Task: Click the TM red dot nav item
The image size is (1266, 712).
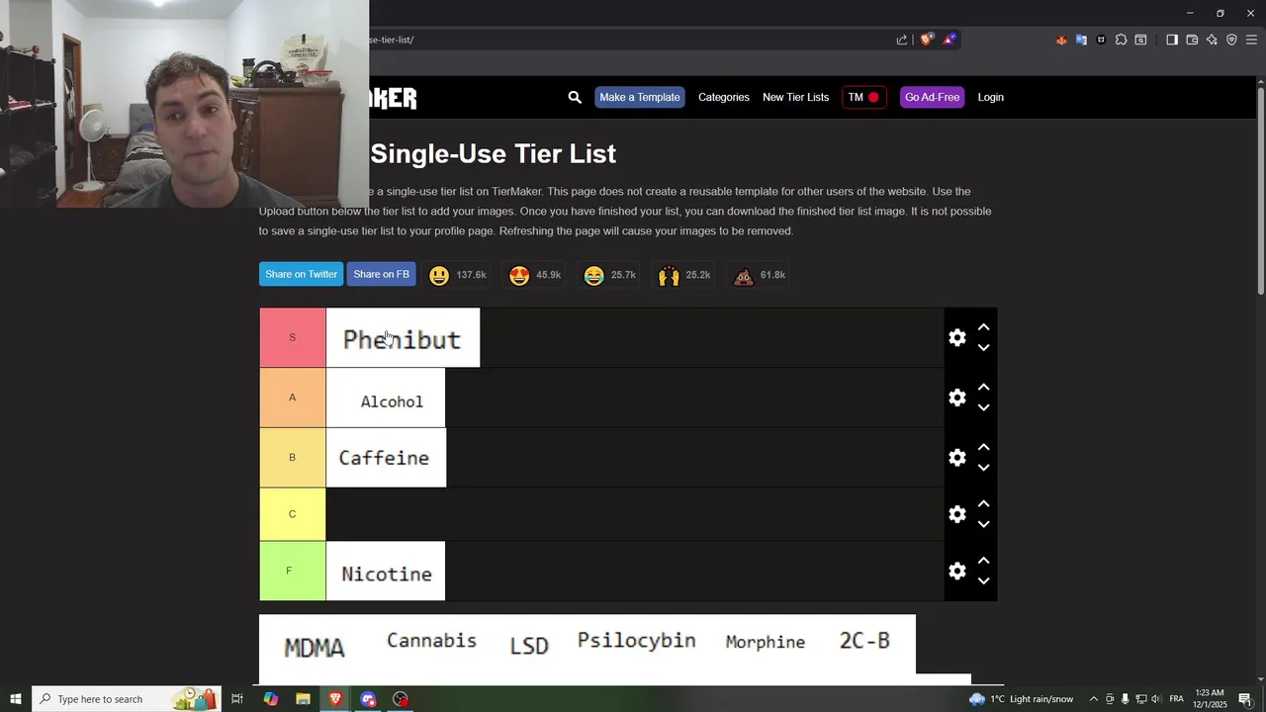Action: tap(863, 97)
